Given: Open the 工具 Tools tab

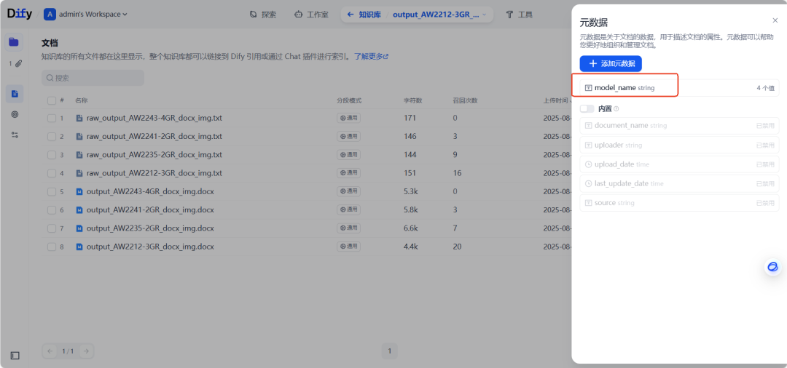Looking at the screenshot, I should [x=519, y=15].
